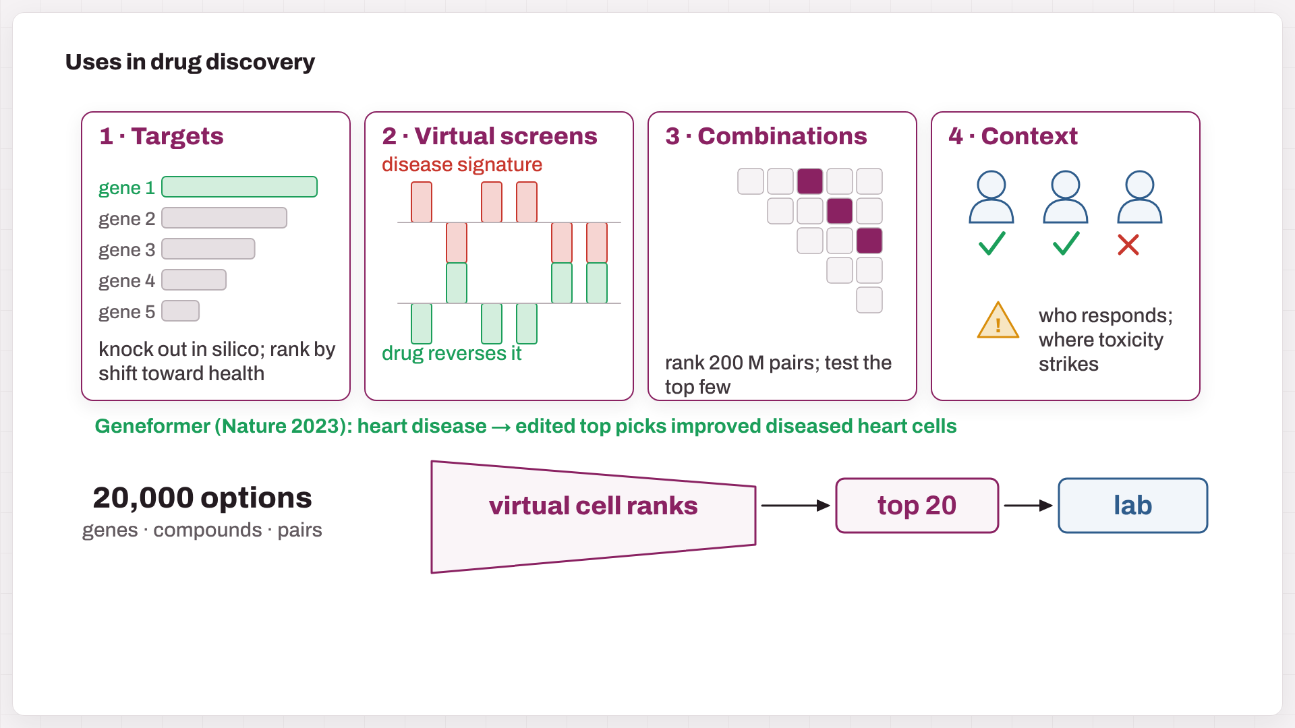The height and width of the screenshot is (728, 1295).
Task: Click the "gene 5" label
Action: [127, 311]
